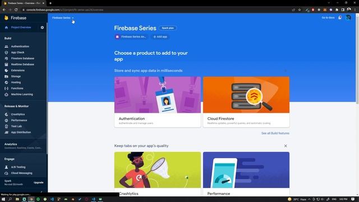359x202 pixels.
Task: Click the Authentication icon in the sidebar
Action: click(x=6, y=47)
